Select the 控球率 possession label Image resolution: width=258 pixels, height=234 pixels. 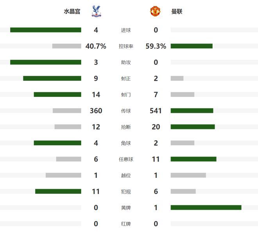tap(126, 46)
